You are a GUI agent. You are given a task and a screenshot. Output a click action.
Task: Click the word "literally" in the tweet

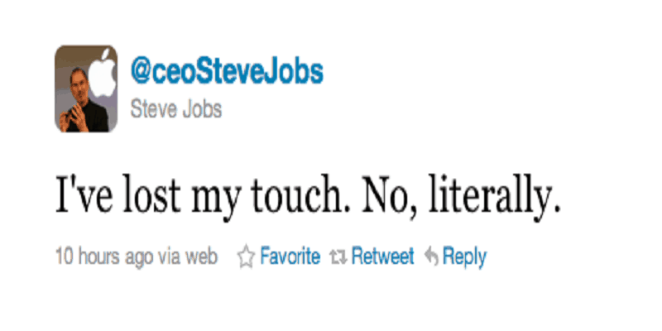(x=508, y=195)
